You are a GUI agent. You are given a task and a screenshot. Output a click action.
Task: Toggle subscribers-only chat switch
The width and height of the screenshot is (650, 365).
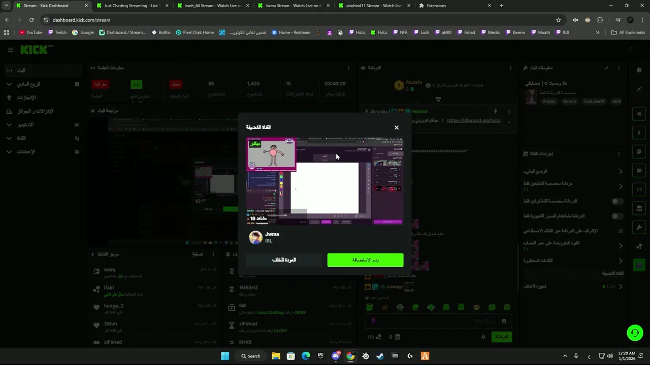coord(617,201)
